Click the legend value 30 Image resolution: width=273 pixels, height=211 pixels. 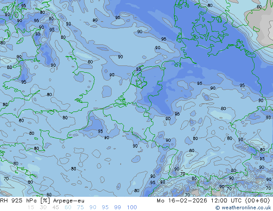(43, 208)
